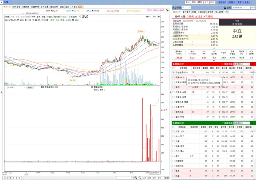Tick the buy list header checkbox
Screen dimensions: 256x180
click(173, 68)
